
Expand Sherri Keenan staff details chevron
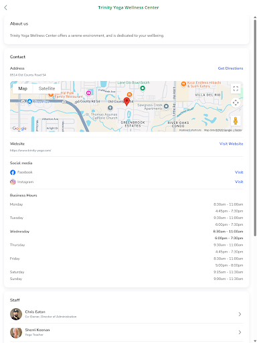[240, 332]
